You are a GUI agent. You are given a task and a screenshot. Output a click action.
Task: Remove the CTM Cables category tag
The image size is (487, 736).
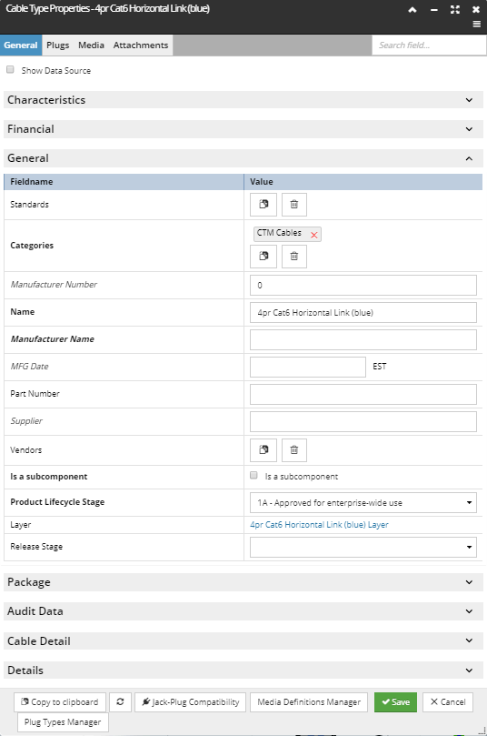pyautogui.click(x=314, y=235)
